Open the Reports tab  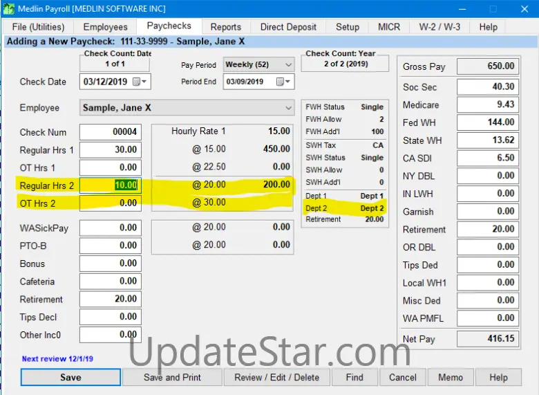point(226,27)
